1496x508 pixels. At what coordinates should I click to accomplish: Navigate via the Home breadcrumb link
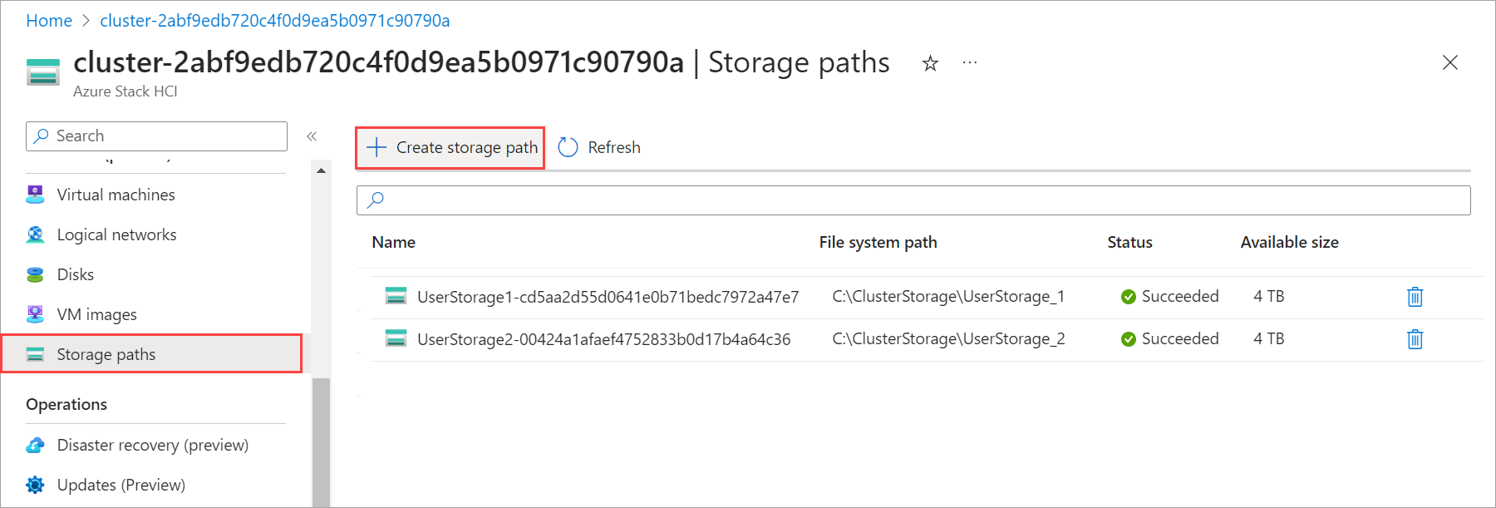coord(49,20)
